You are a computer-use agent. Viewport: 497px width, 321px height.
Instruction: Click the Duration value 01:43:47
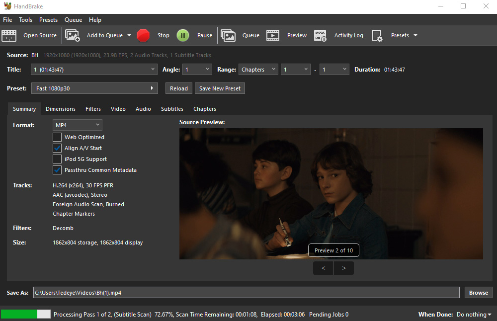click(x=394, y=70)
